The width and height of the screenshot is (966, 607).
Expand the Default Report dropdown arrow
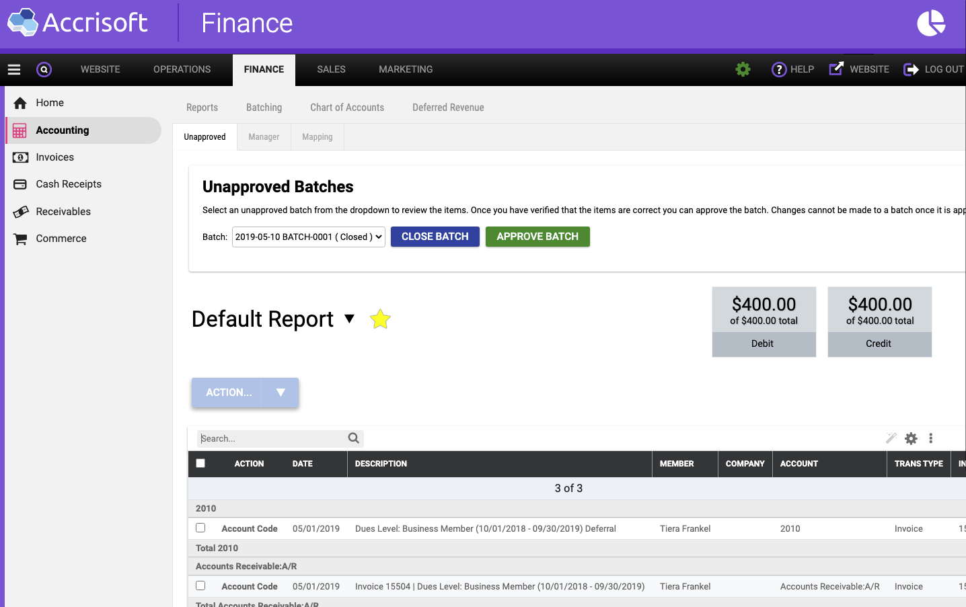[349, 319]
